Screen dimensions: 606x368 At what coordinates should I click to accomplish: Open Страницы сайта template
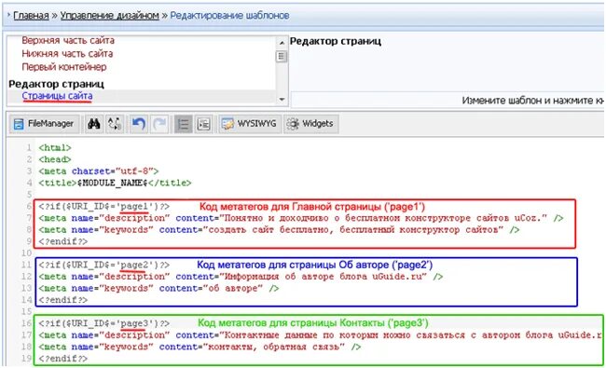(57, 96)
